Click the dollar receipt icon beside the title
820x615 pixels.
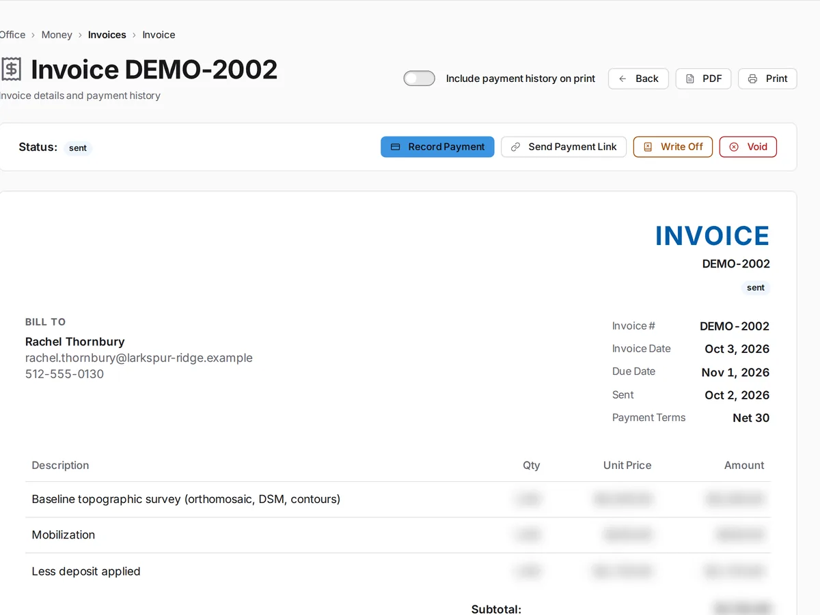coord(11,69)
